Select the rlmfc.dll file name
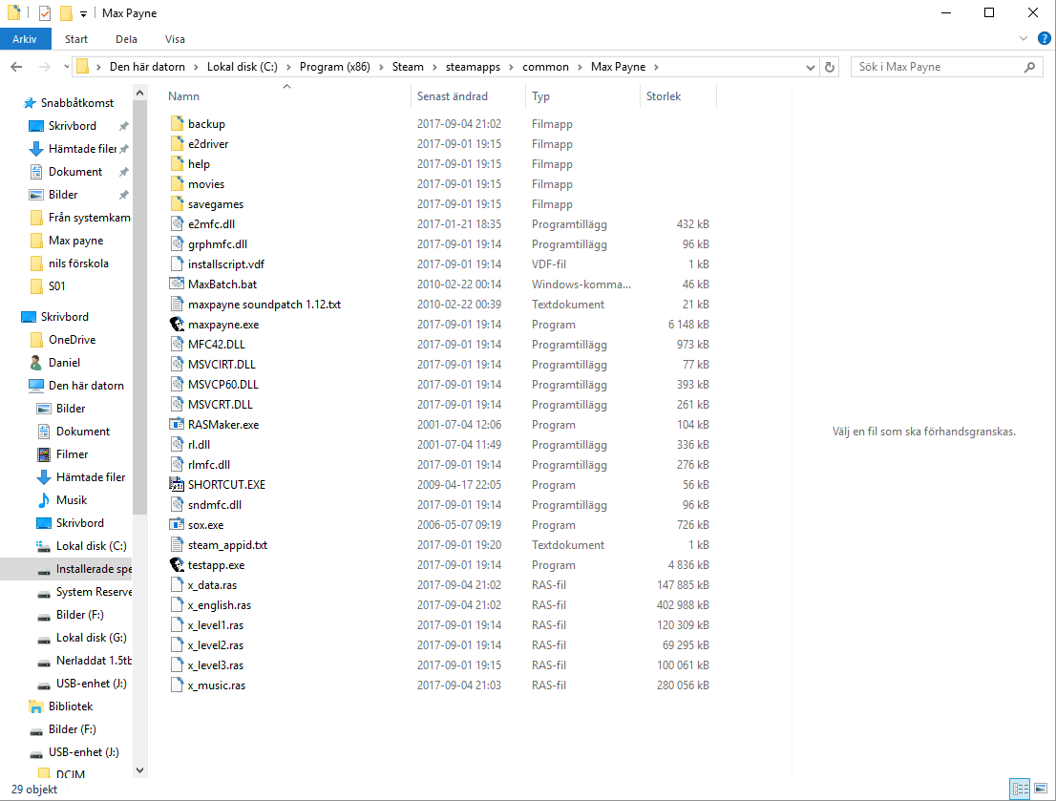 click(x=209, y=465)
